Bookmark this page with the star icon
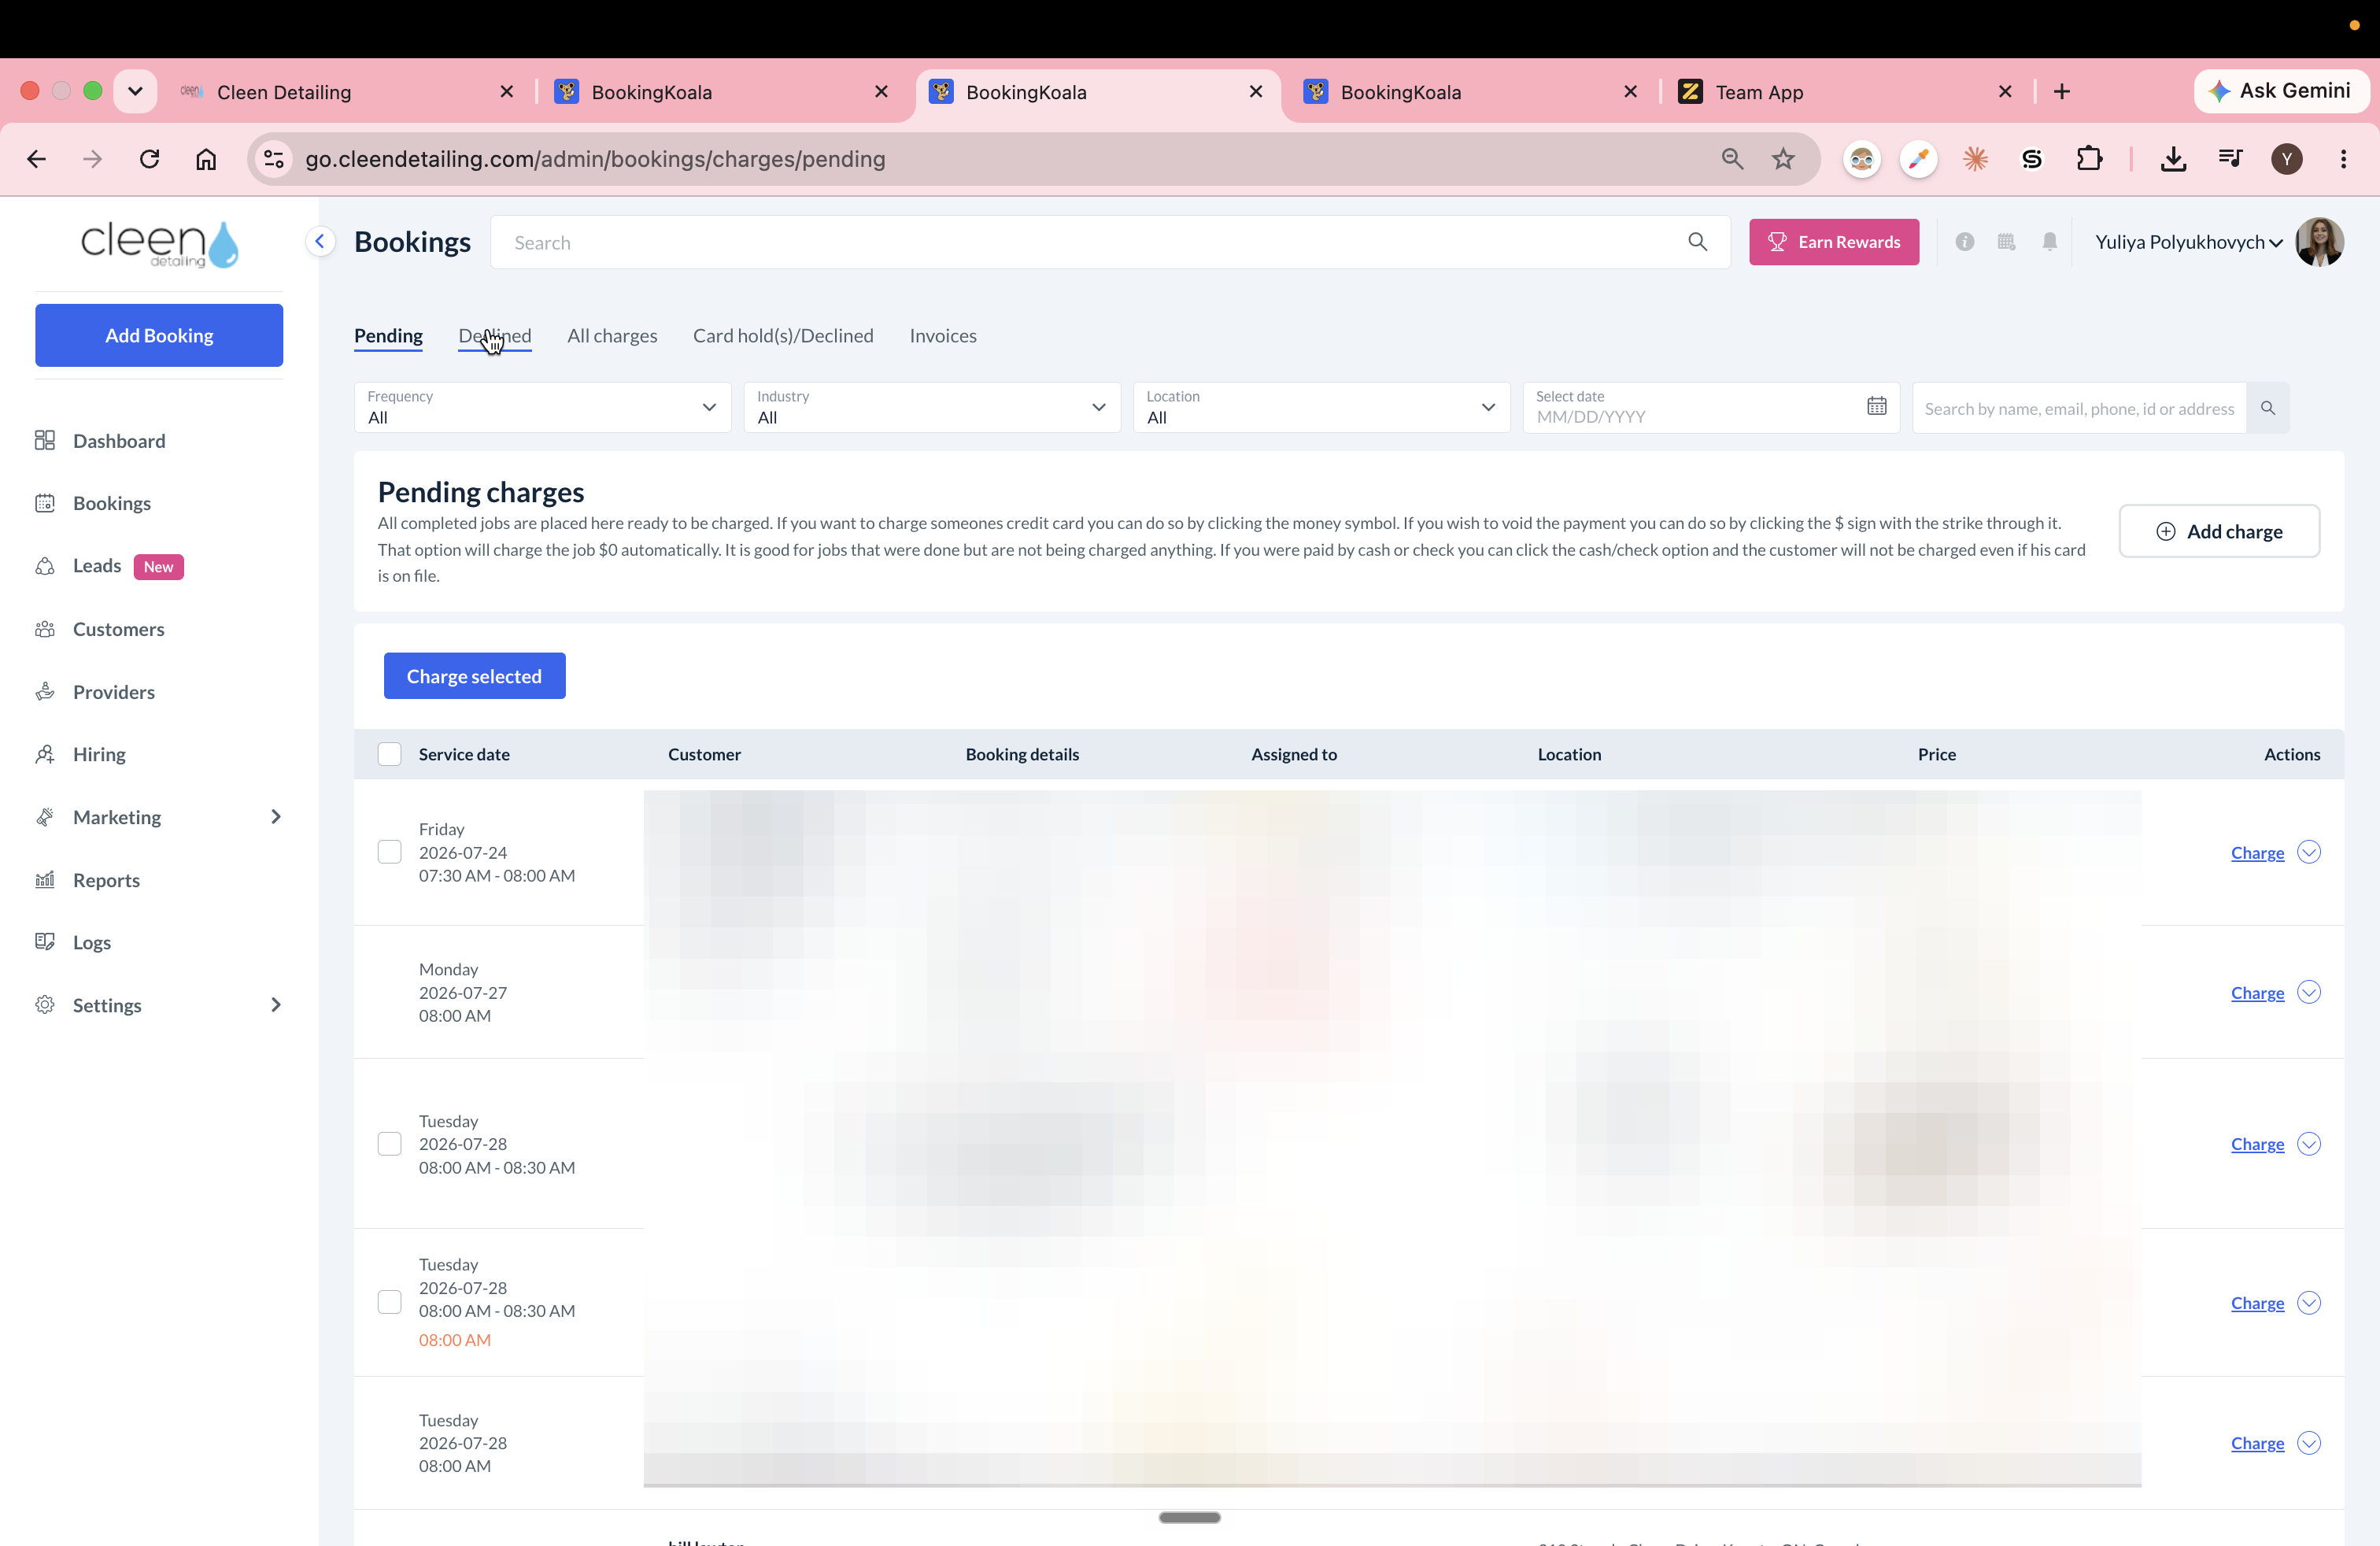The image size is (2380, 1546). [1783, 159]
